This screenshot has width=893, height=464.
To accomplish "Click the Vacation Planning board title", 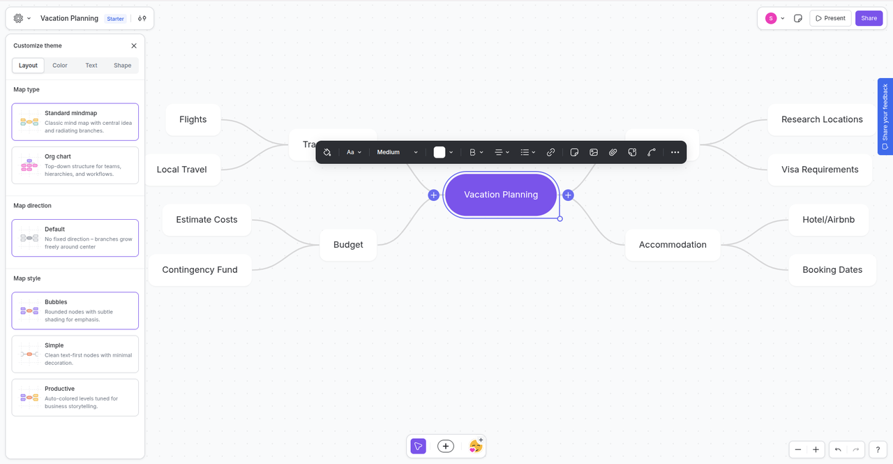I will (x=69, y=18).
